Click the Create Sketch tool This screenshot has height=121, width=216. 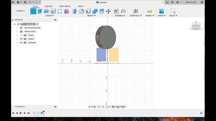tap(33, 11)
